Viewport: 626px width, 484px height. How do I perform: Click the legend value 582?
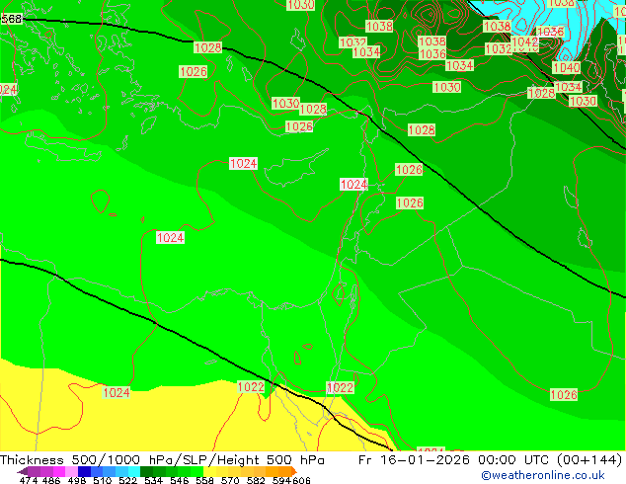(256, 480)
